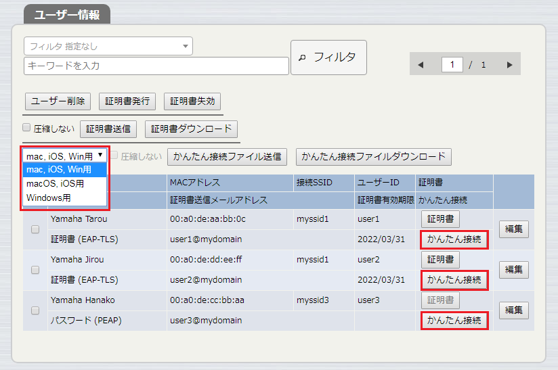Open 編集 for Yamaha Tarou

tap(513, 229)
